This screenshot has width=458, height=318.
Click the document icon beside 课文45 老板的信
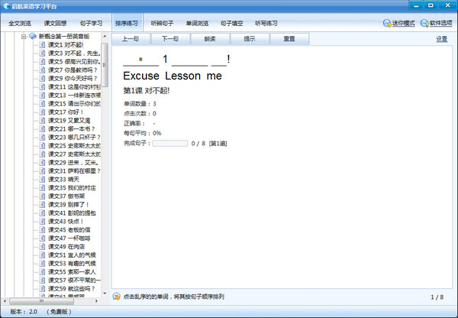pyautogui.click(x=42, y=230)
